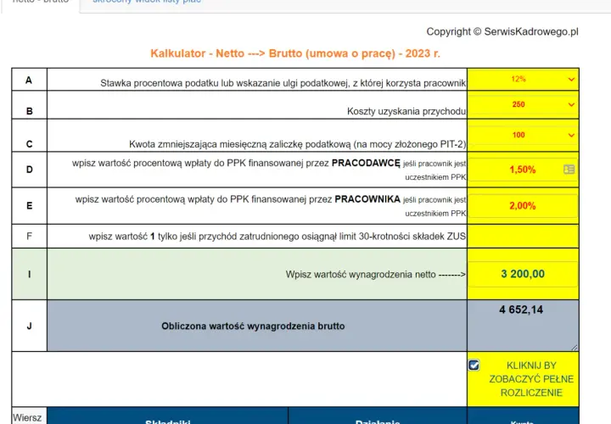This screenshot has width=611, height=424.
Task: Toggle the full settlement checkbox
Action: click(x=474, y=365)
